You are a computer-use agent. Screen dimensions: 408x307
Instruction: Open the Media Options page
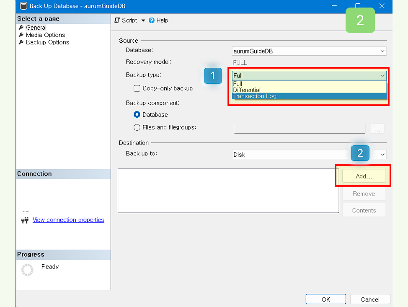tap(45, 35)
